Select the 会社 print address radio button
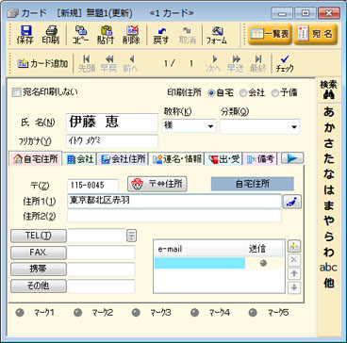Image resolution: width=347 pixels, height=343 pixels. click(x=242, y=93)
